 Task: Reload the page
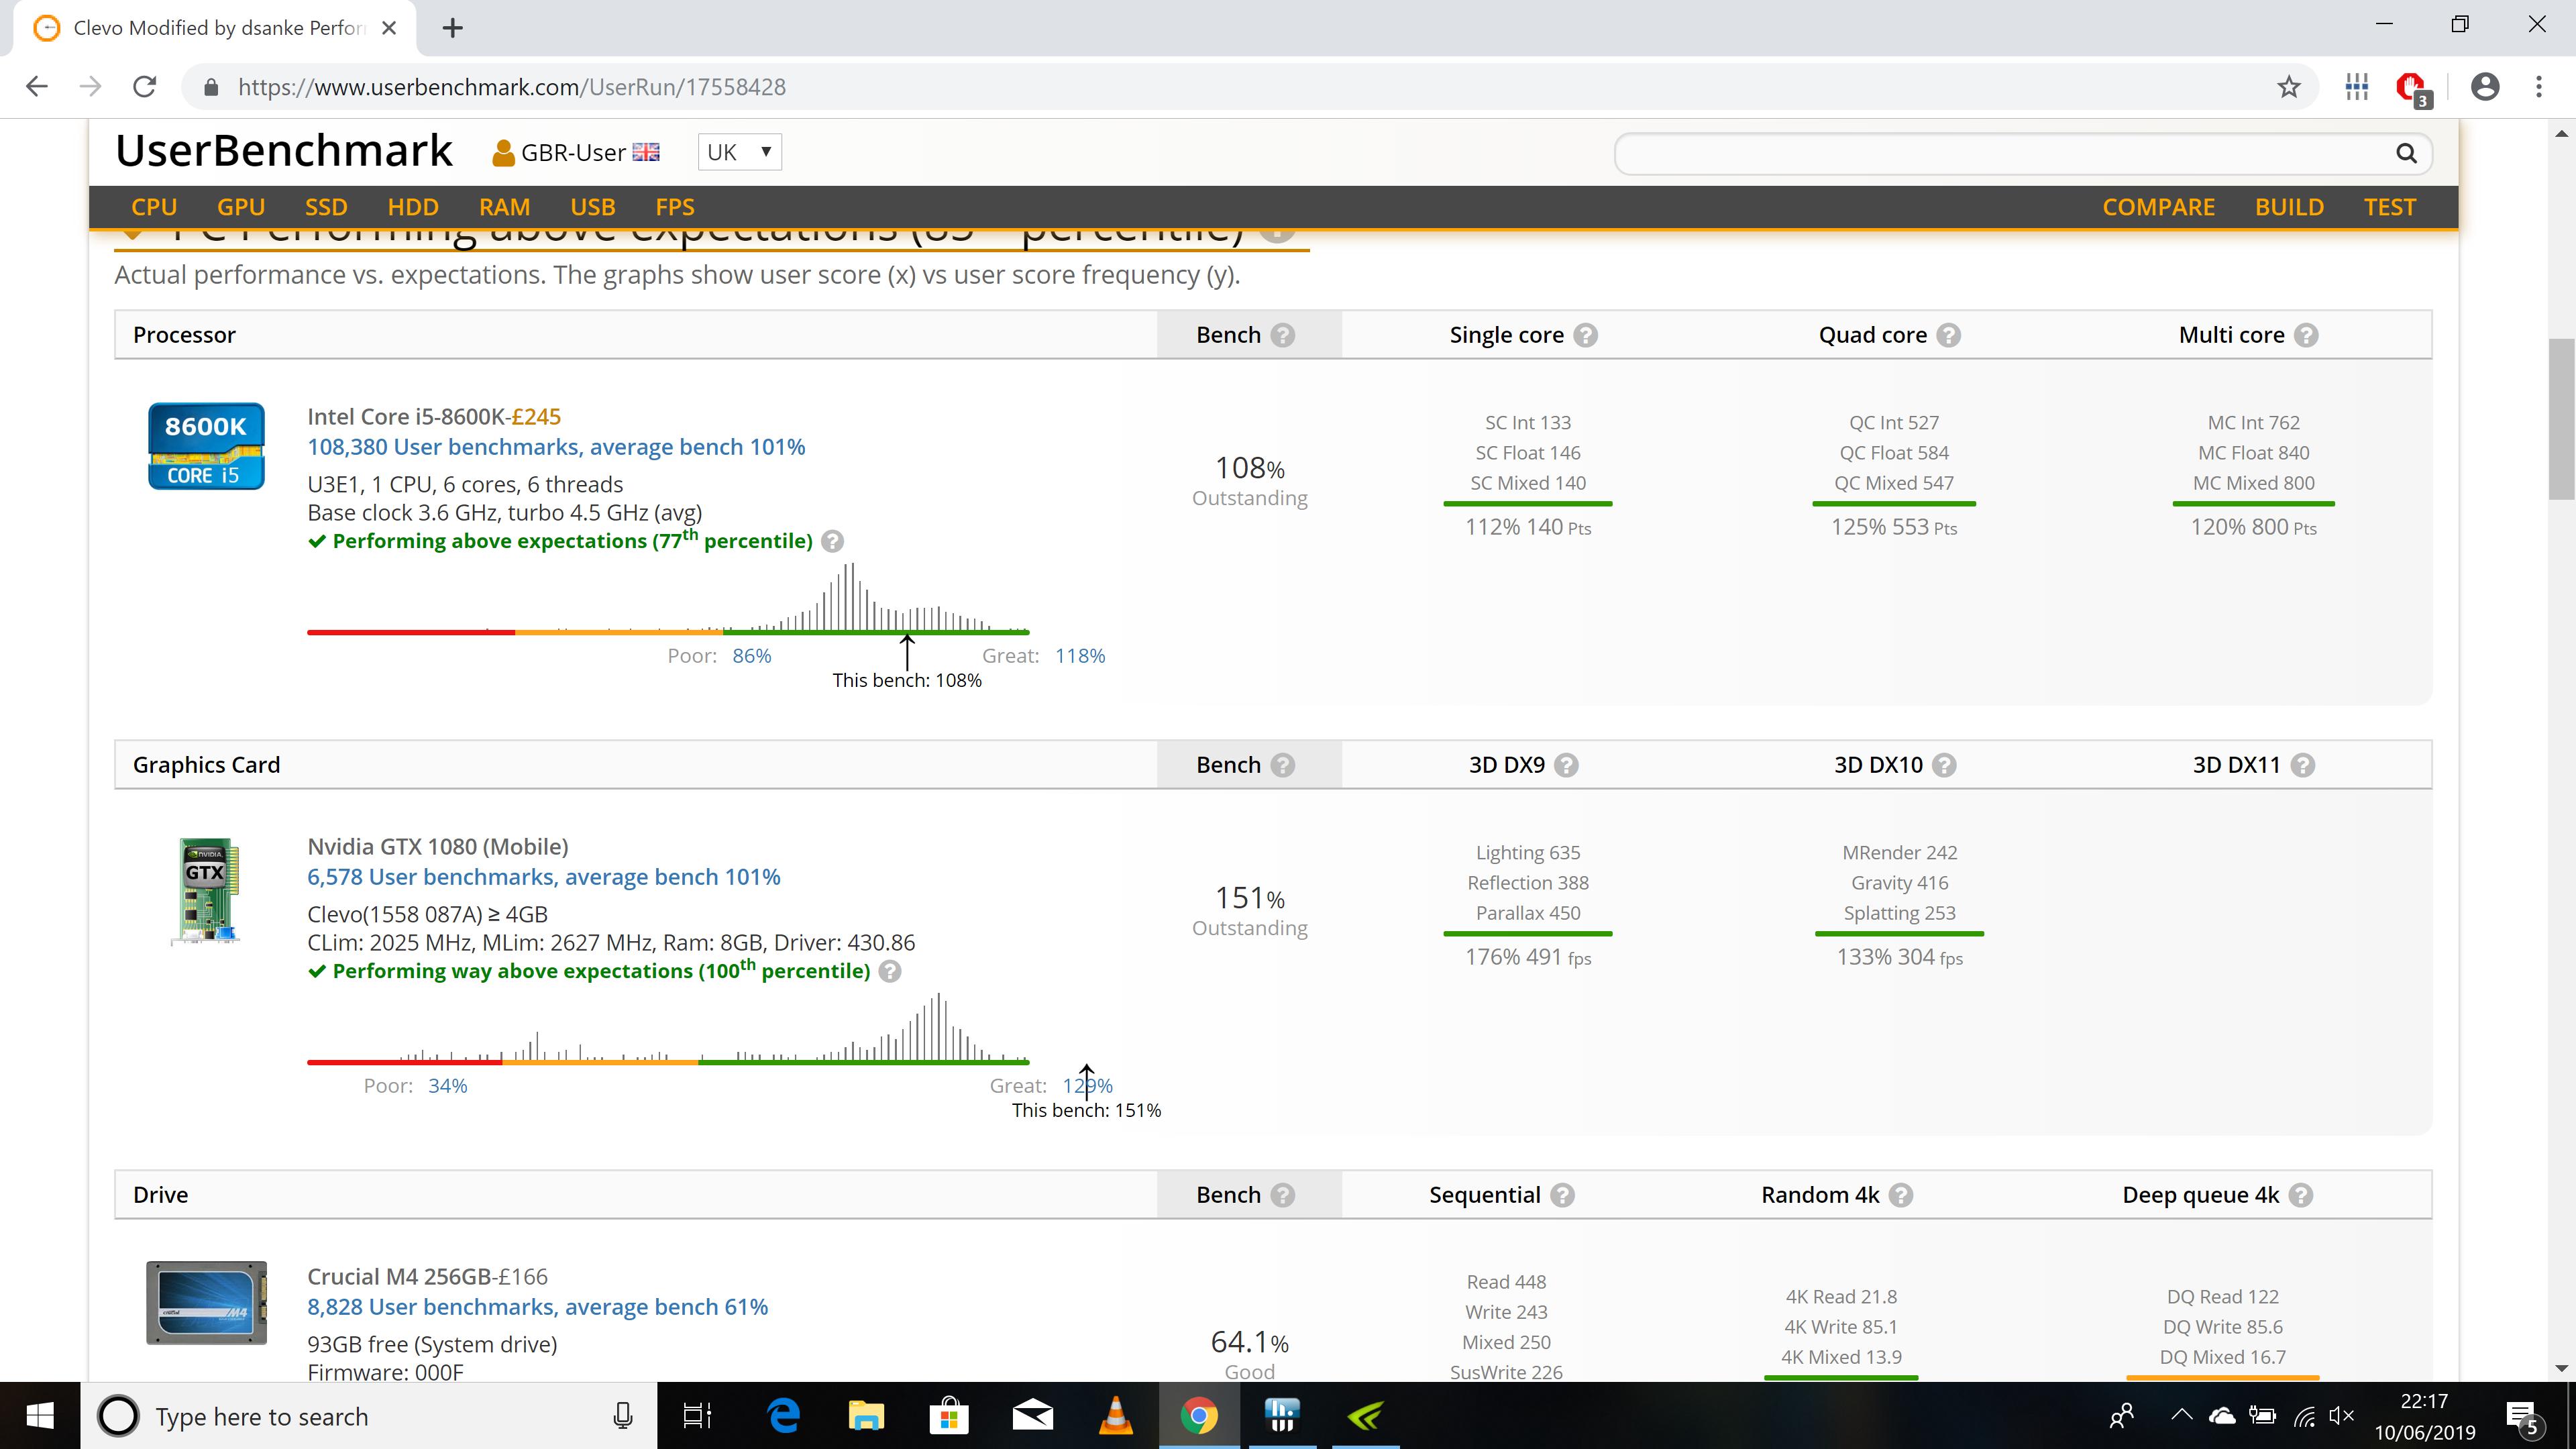pos(145,87)
